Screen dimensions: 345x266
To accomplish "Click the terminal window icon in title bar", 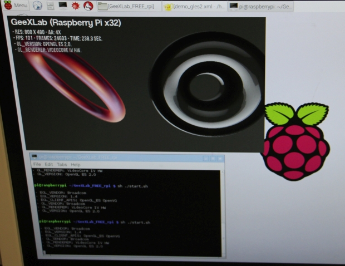I will [34, 157].
